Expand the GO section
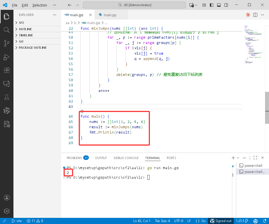The image size is (269, 224). click(37, 41)
